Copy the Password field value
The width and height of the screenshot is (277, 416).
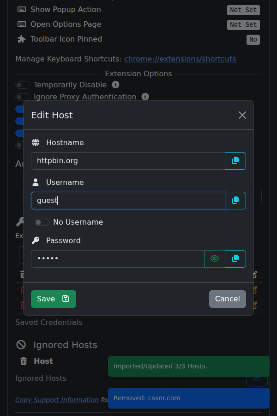click(235, 259)
